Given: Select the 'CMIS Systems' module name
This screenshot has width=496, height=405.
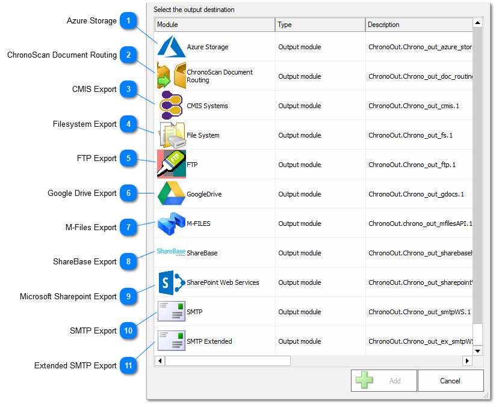Looking at the screenshot, I should (207, 106).
